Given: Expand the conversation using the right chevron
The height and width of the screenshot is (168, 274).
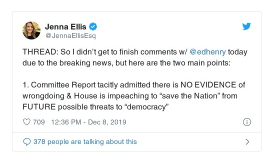Looking at the screenshot, I should coord(247,142).
